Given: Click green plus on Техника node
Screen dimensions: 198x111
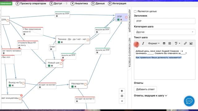Looking at the screenshot, I should click(59, 42).
